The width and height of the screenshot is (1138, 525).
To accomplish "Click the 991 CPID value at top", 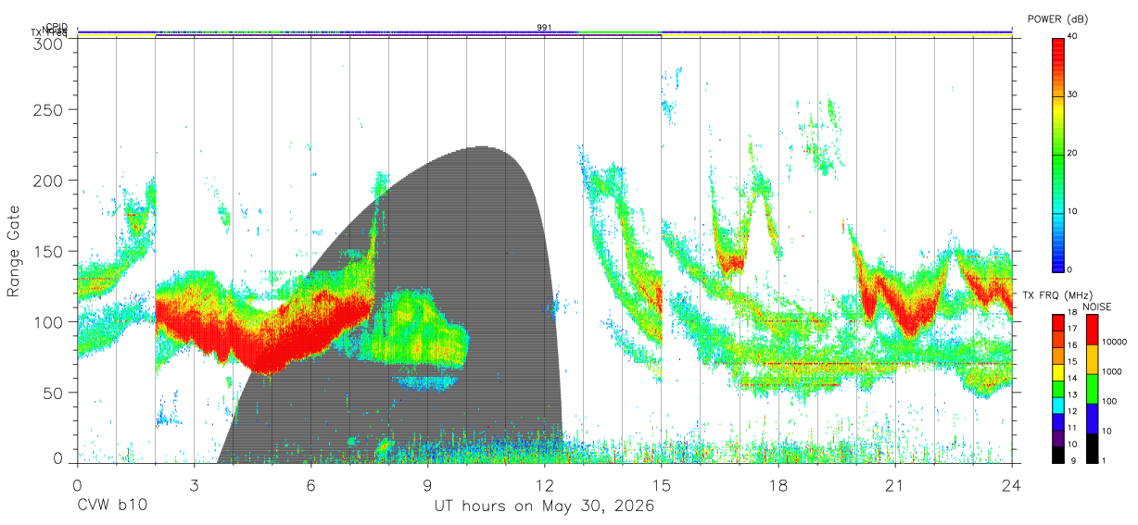I will 545,28.
